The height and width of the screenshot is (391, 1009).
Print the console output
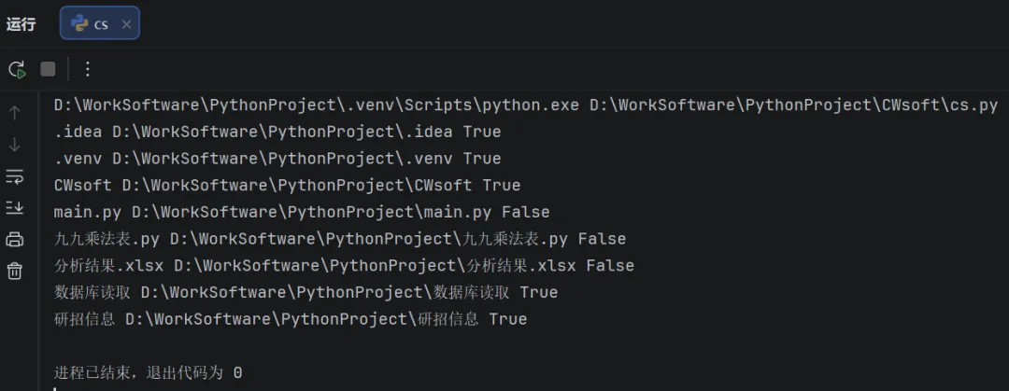pyautogui.click(x=14, y=239)
